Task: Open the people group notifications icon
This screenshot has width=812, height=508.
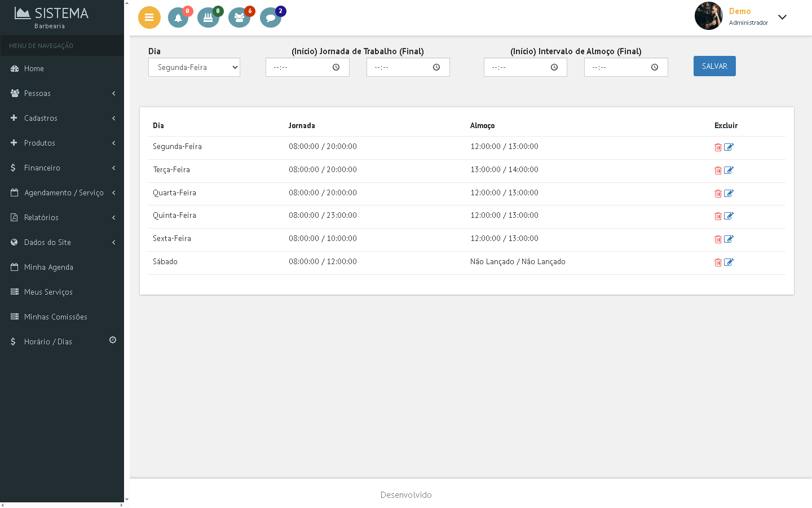Action: [239, 17]
